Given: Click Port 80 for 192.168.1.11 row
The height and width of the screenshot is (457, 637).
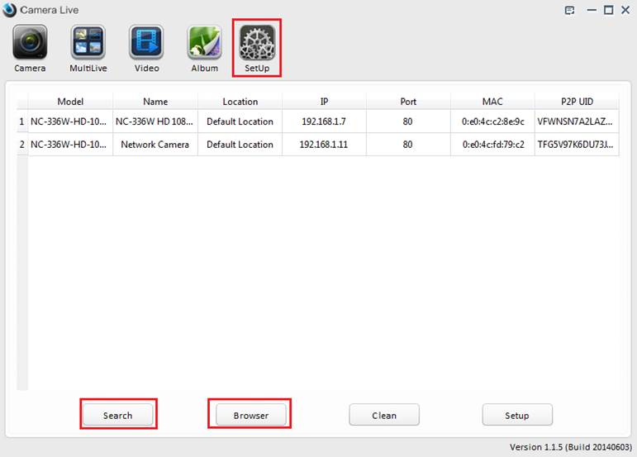Looking at the screenshot, I should tap(408, 145).
